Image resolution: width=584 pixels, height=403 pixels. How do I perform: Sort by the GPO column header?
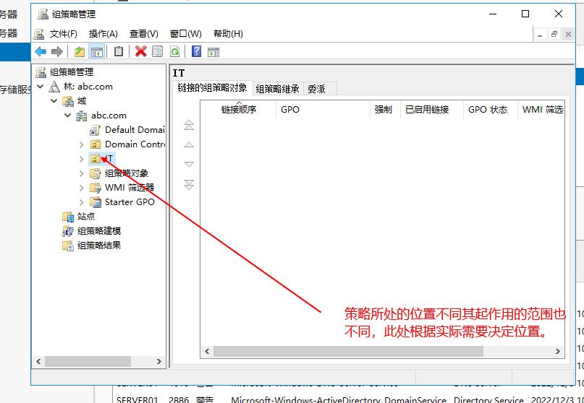pyautogui.click(x=323, y=110)
